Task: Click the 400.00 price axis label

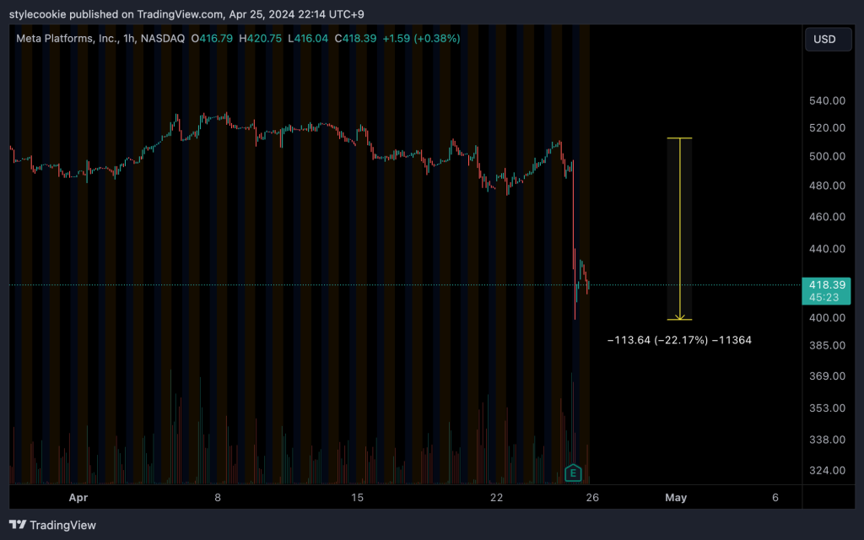Action: (x=826, y=317)
